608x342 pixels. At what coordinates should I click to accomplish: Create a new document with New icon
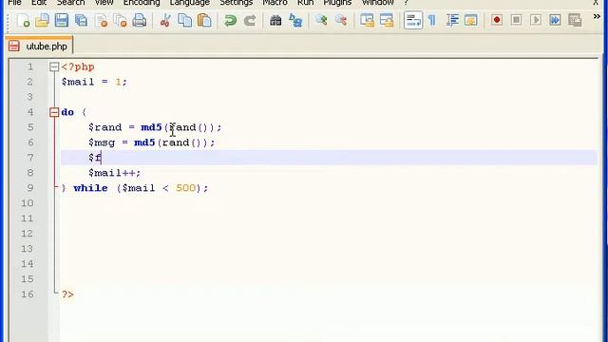[x=23, y=20]
